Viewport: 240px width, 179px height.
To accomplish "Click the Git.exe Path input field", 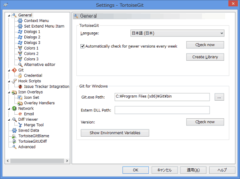I will (162, 97).
